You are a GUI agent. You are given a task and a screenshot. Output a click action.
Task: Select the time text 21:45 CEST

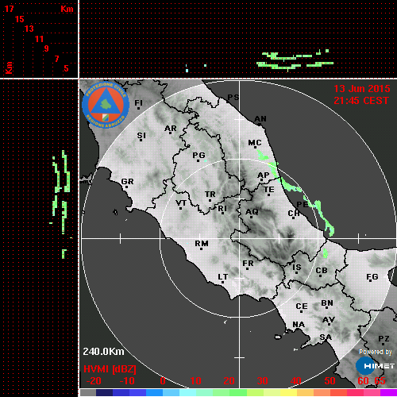point(361,101)
